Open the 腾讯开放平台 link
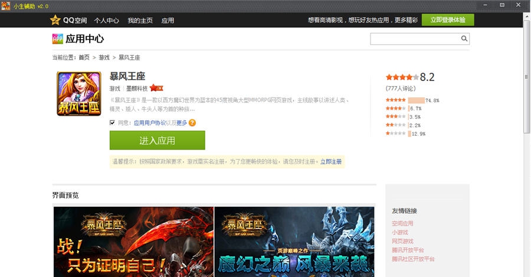This screenshot has height=277, width=531. (x=408, y=250)
